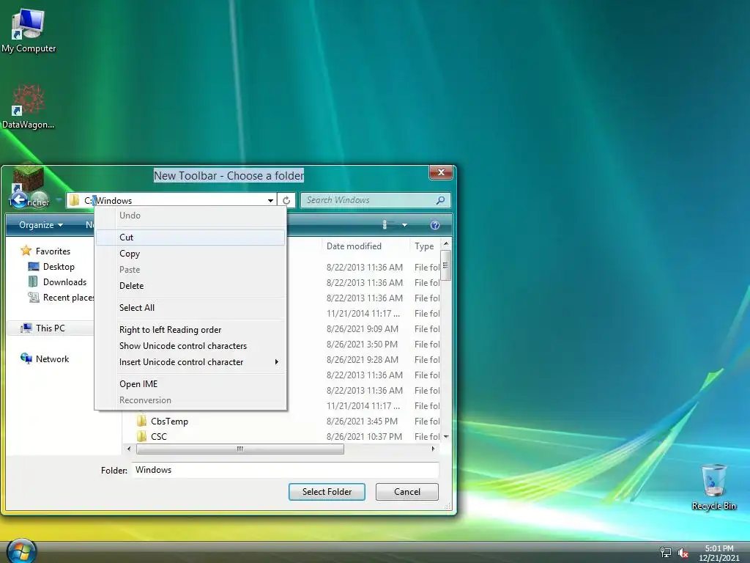Open the My Computer desktop shortcut
Image resolution: width=750 pixels, height=563 pixels.
pos(29,30)
